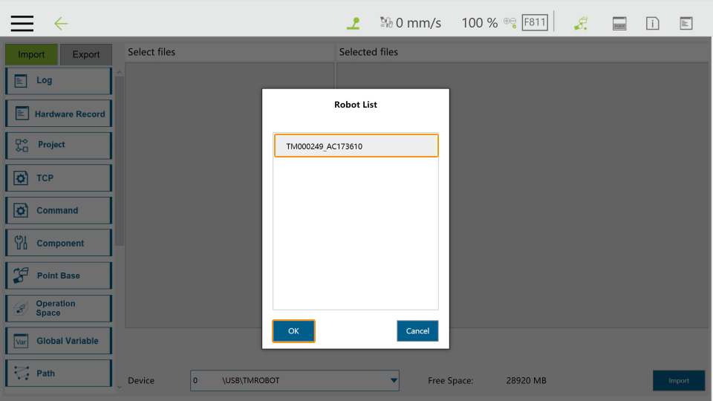The width and height of the screenshot is (713, 401).
Task: Click the Import button at bottom right
Action: pyautogui.click(x=679, y=380)
